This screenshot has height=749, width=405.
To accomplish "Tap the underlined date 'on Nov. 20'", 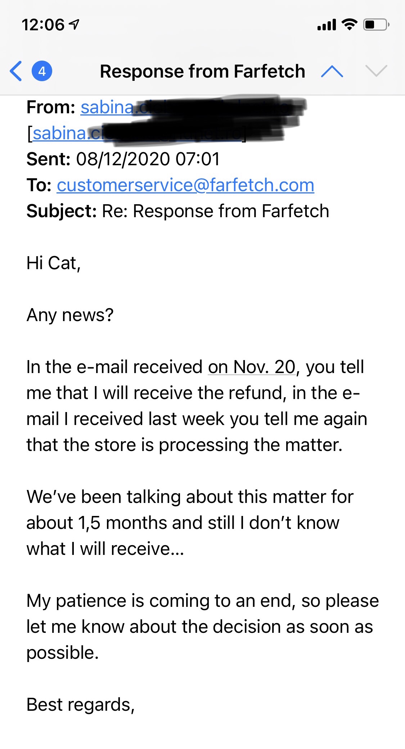I will coord(252,367).
